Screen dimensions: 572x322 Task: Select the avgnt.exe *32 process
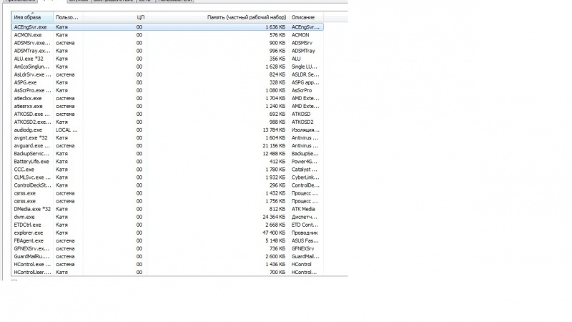point(167,138)
